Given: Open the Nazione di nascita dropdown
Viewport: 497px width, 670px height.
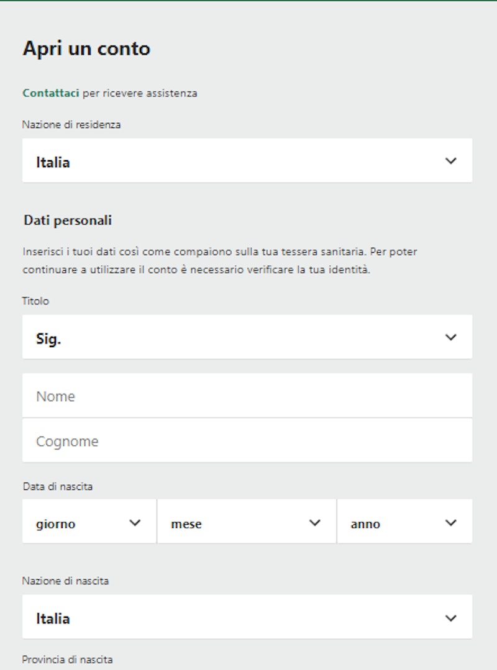Looking at the screenshot, I should point(247,617).
